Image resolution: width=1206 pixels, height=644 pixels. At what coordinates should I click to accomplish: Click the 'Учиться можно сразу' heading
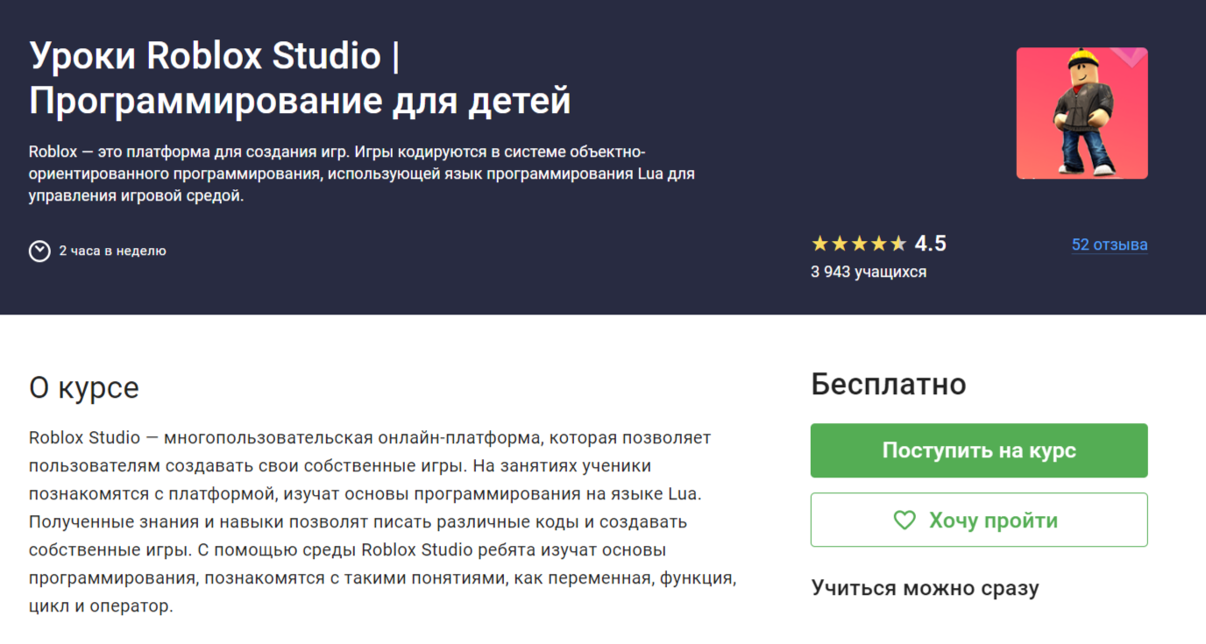[926, 588]
